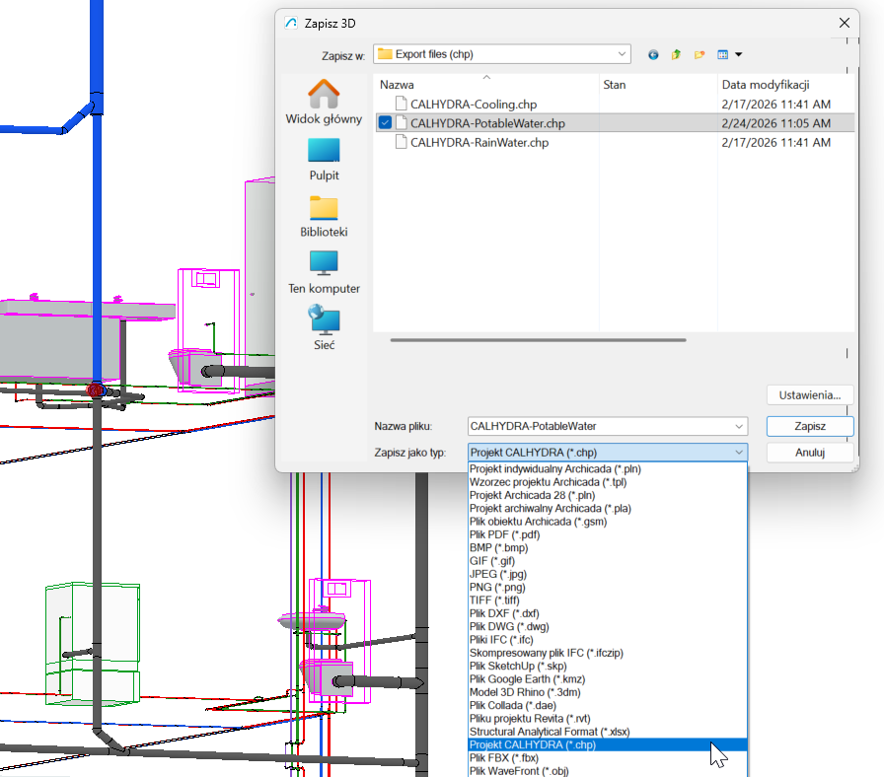Collapse the Zapisz jako typ dropdown

(x=739, y=453)
